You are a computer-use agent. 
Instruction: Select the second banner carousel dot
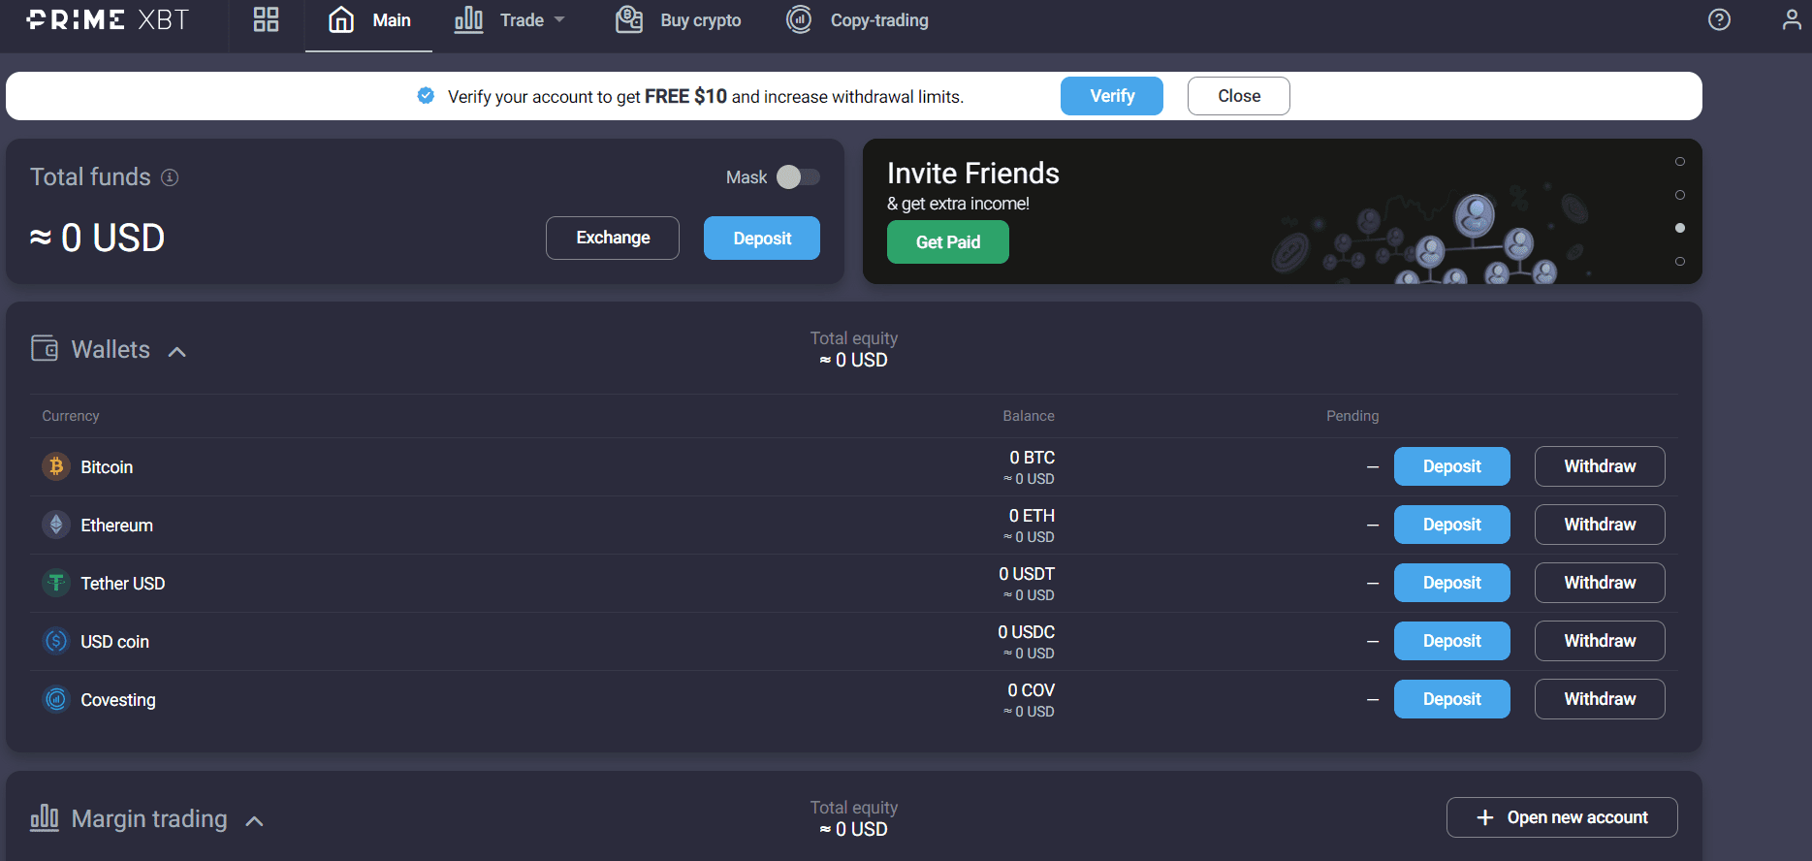1680,195
